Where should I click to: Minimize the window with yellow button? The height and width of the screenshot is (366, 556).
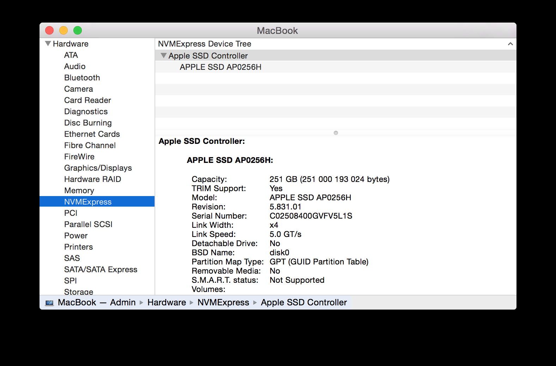pos(64,30)
